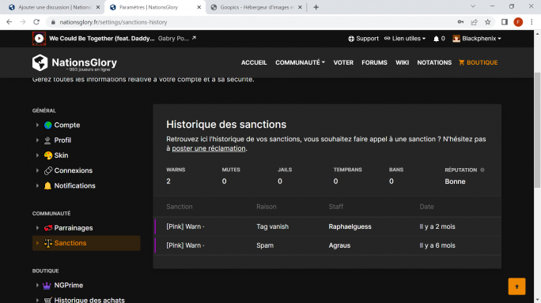Open the password key icon in address bar
The height and width of the screenshot is (303, 541).
(x=460, y=22)
